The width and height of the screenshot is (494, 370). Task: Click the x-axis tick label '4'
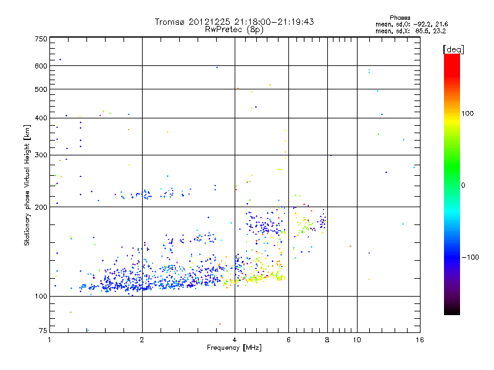[x=235, y=340]
